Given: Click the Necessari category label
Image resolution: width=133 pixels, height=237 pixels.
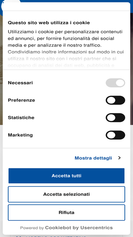Looking at the screenshot, I should [x=20, y=83].
